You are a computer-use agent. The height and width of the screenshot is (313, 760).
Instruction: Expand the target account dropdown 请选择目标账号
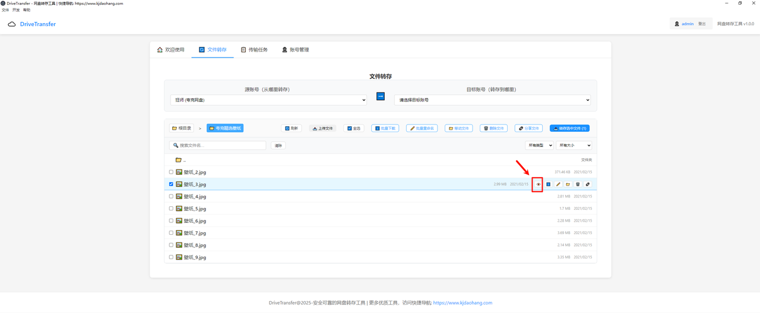(492, 100)
